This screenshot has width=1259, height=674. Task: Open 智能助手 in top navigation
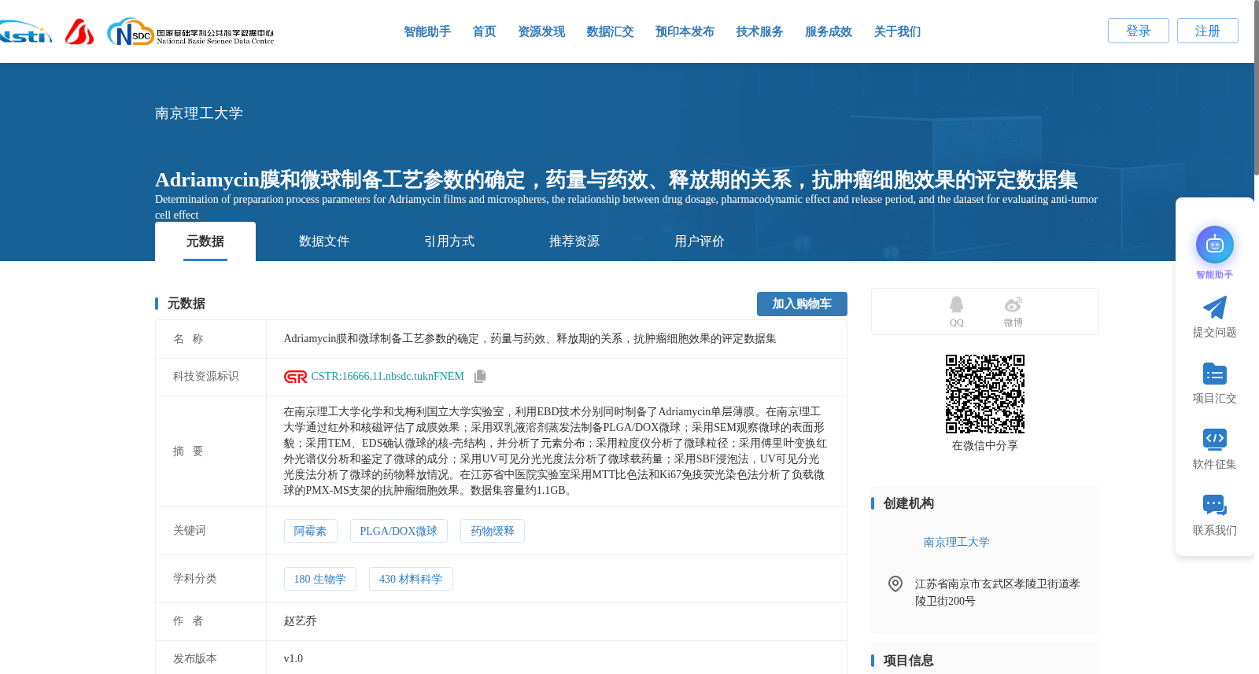click(426, 31)
